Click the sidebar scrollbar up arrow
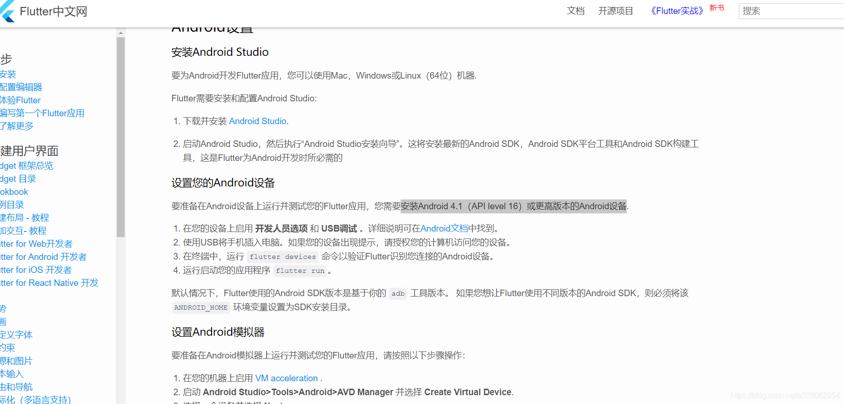 click(121, 33)
